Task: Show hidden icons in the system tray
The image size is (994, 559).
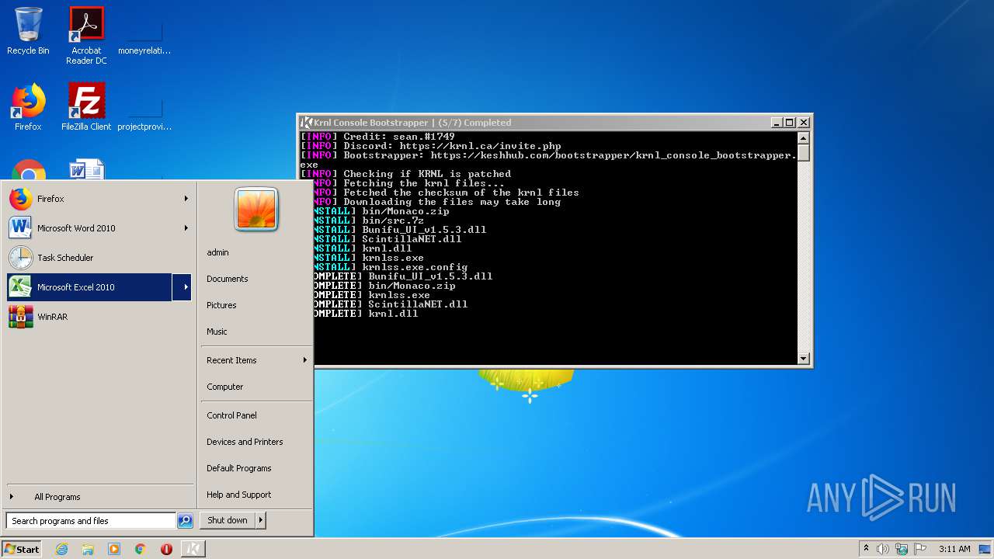Action: coord(866,549)
